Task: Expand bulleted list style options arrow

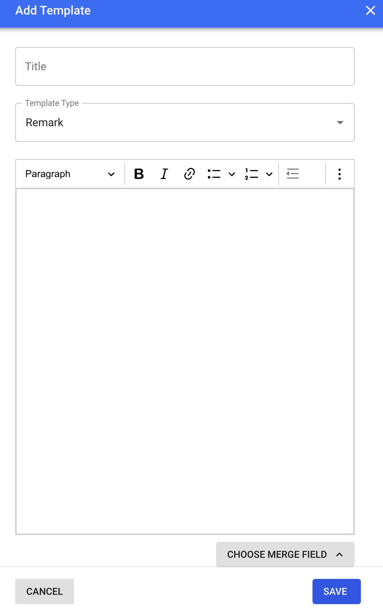Action: coord(232,174)
